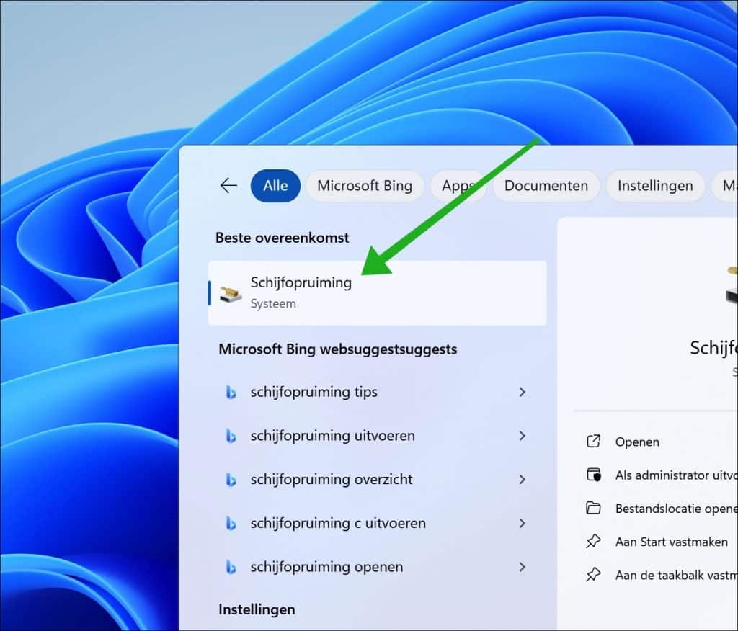The height and width of the screenshot is (631, 738).
Task: Click Bing icon beside schijfopruiming uitvoeren
Action: [231, 436]
